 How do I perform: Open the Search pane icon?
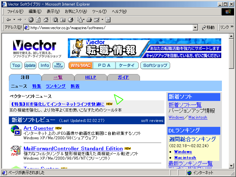coord(55,20)
